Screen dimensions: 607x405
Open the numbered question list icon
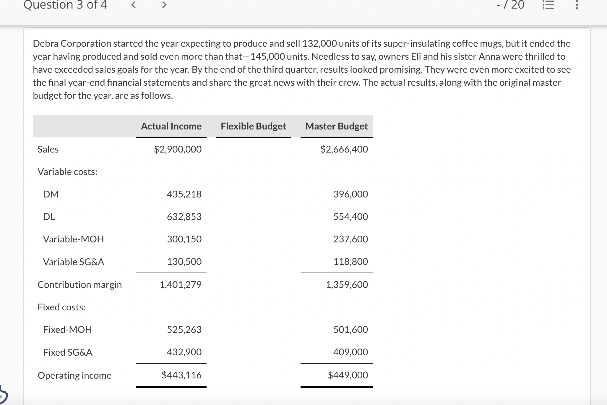click(x=548, y=5)
